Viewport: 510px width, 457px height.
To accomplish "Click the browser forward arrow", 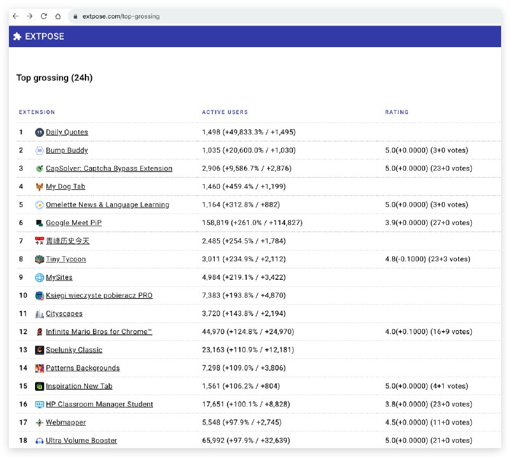I will [x=29, y=16].
